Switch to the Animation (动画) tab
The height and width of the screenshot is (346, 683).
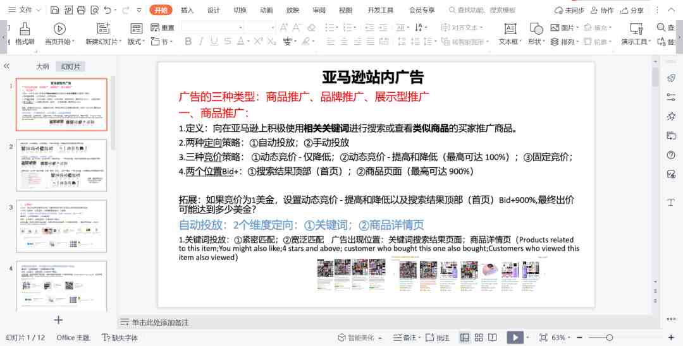click(x=266, y=10)
